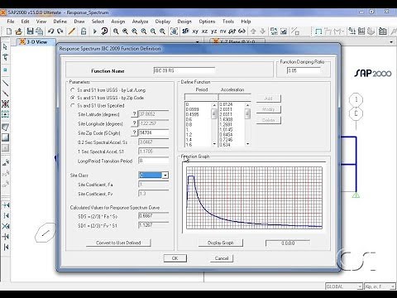
Task: Click the Function Damping Ratio field
Action: point(304,70)
